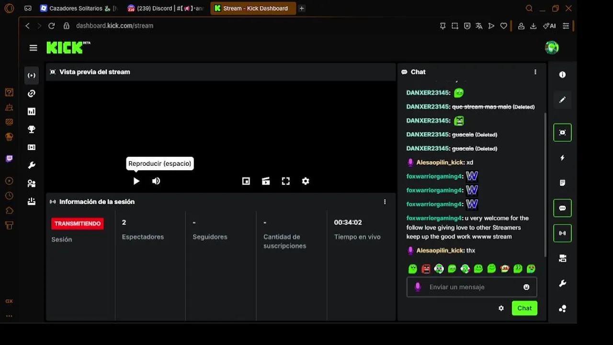Viewport: 613px width, 345px height.
Task: Toggle chat widget in right panel
Action: (x=563, y=208)
